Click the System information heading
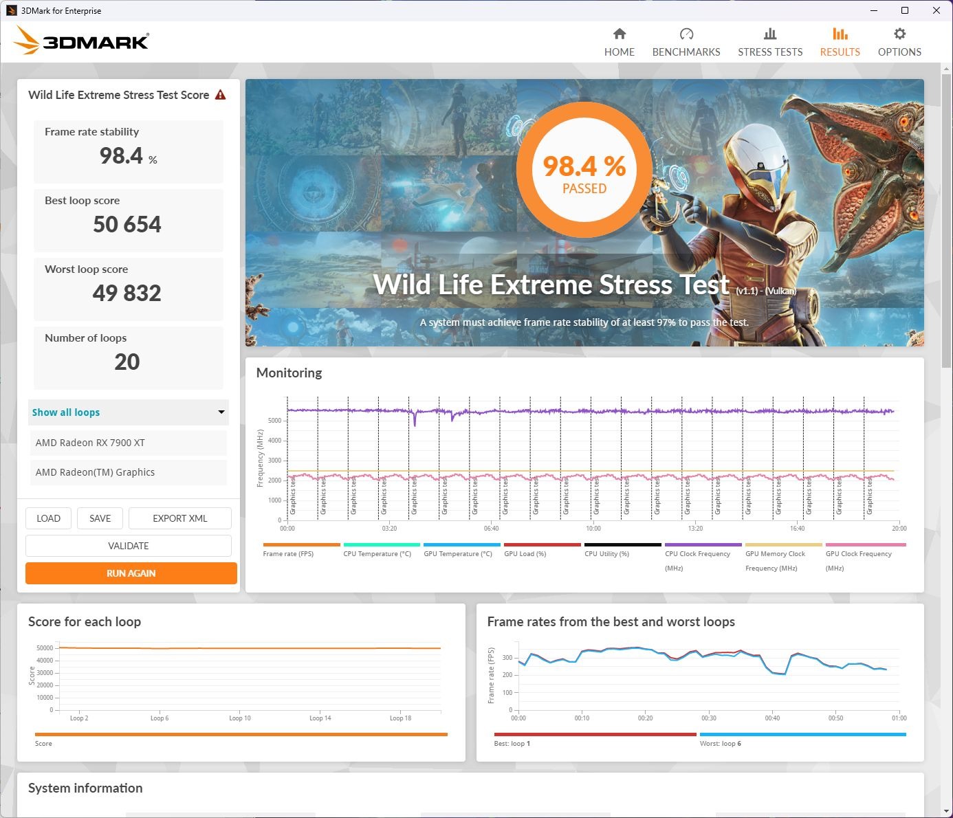This screenshot has height=818, width=953. pyautogui.click(x=85, y=788)
